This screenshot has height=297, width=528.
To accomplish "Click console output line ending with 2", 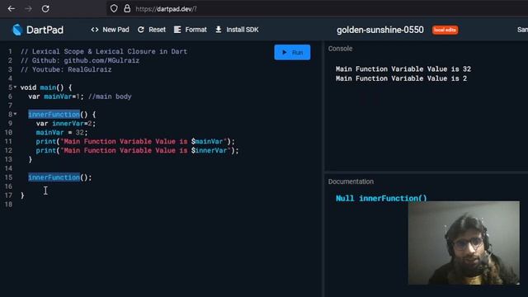I will 401,78.
